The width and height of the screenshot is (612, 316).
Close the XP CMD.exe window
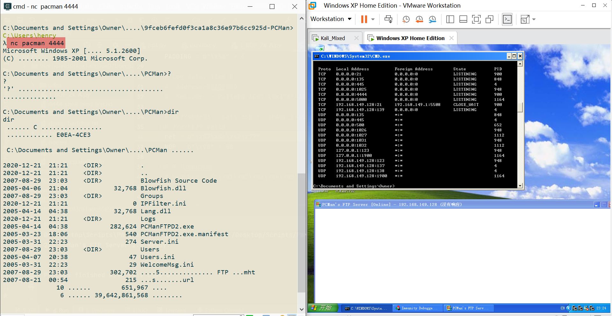[520, 56]
